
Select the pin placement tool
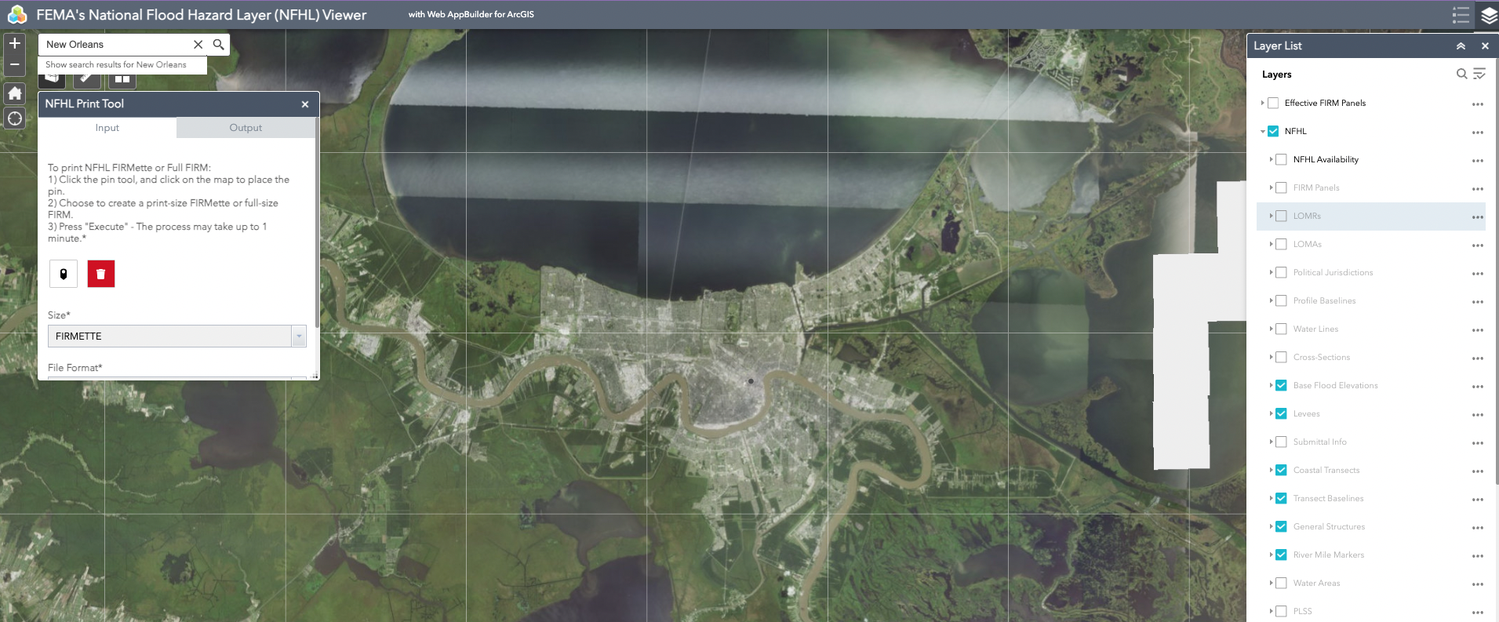pyautogui.click(x=64, y=274)
